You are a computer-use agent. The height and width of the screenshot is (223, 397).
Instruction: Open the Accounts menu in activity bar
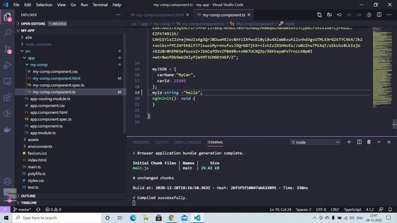[x=7, y=181]
